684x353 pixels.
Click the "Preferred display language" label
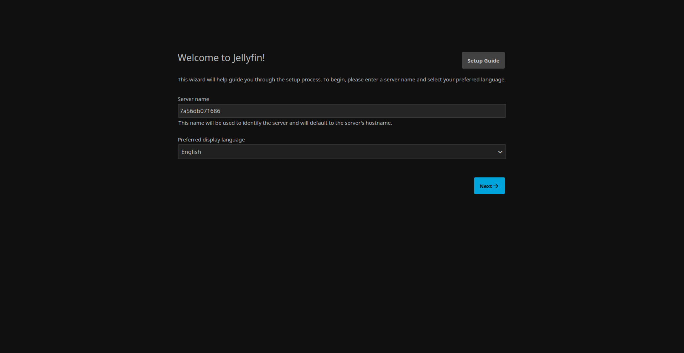pyautogui.click(x=211, y=140)
